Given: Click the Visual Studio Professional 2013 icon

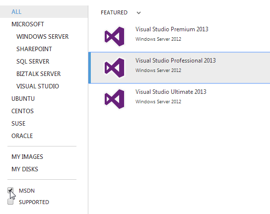Looking at the screenshot, I should click(114, 68).
